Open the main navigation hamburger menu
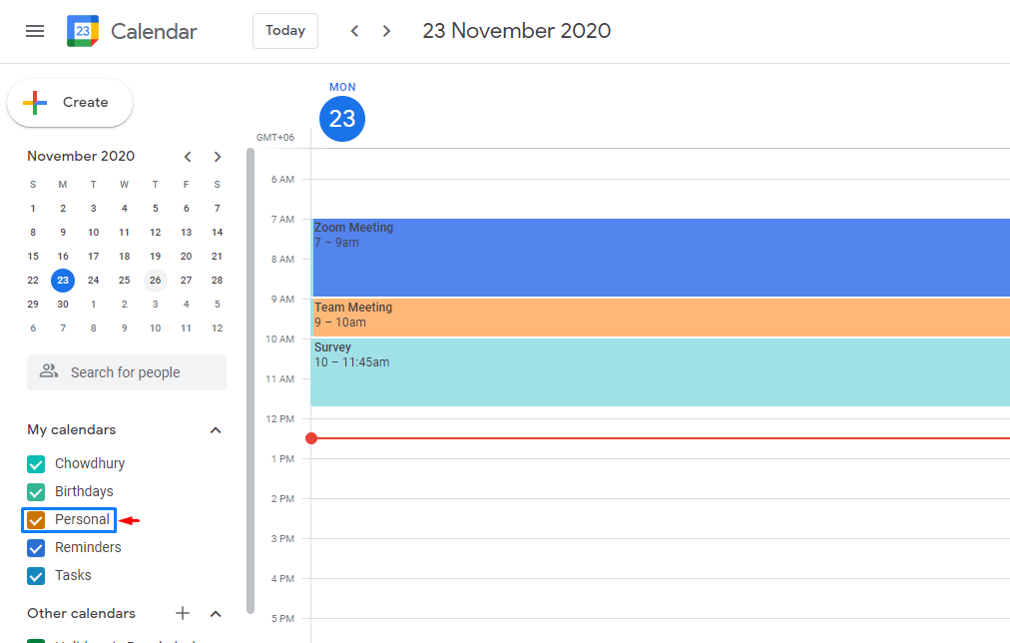 click(35, 31)
